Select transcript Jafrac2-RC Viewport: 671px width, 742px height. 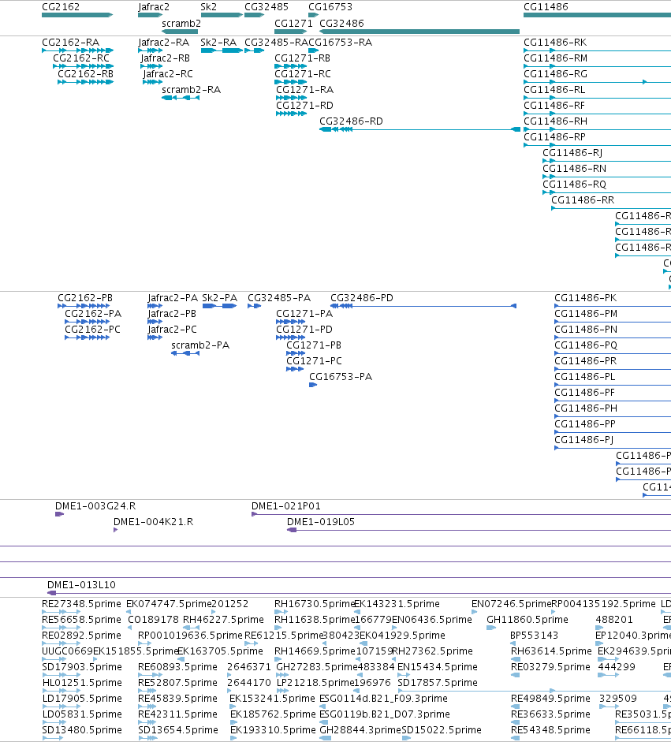pyautogui.click(x=152, y=82)
